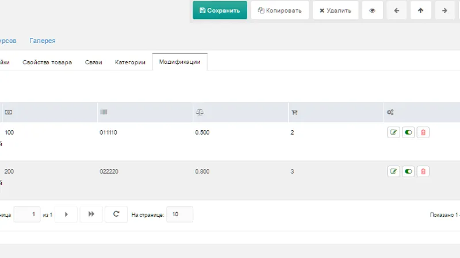Image resolution: width=460 pixels, height=258 pixels.
Task: Click the article cell 022220
Action: [109, 171]
